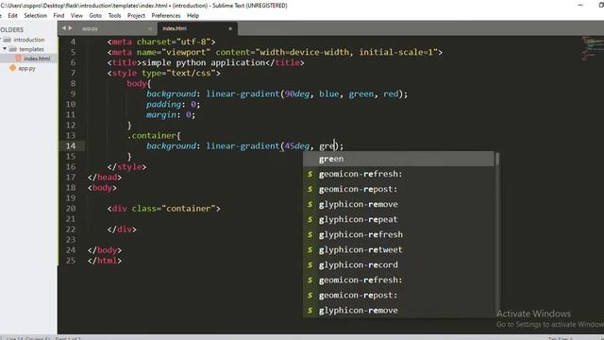Screen dimensions: 604x340
Task: Click "margin" property on line 11
Action: click(161, 115)
